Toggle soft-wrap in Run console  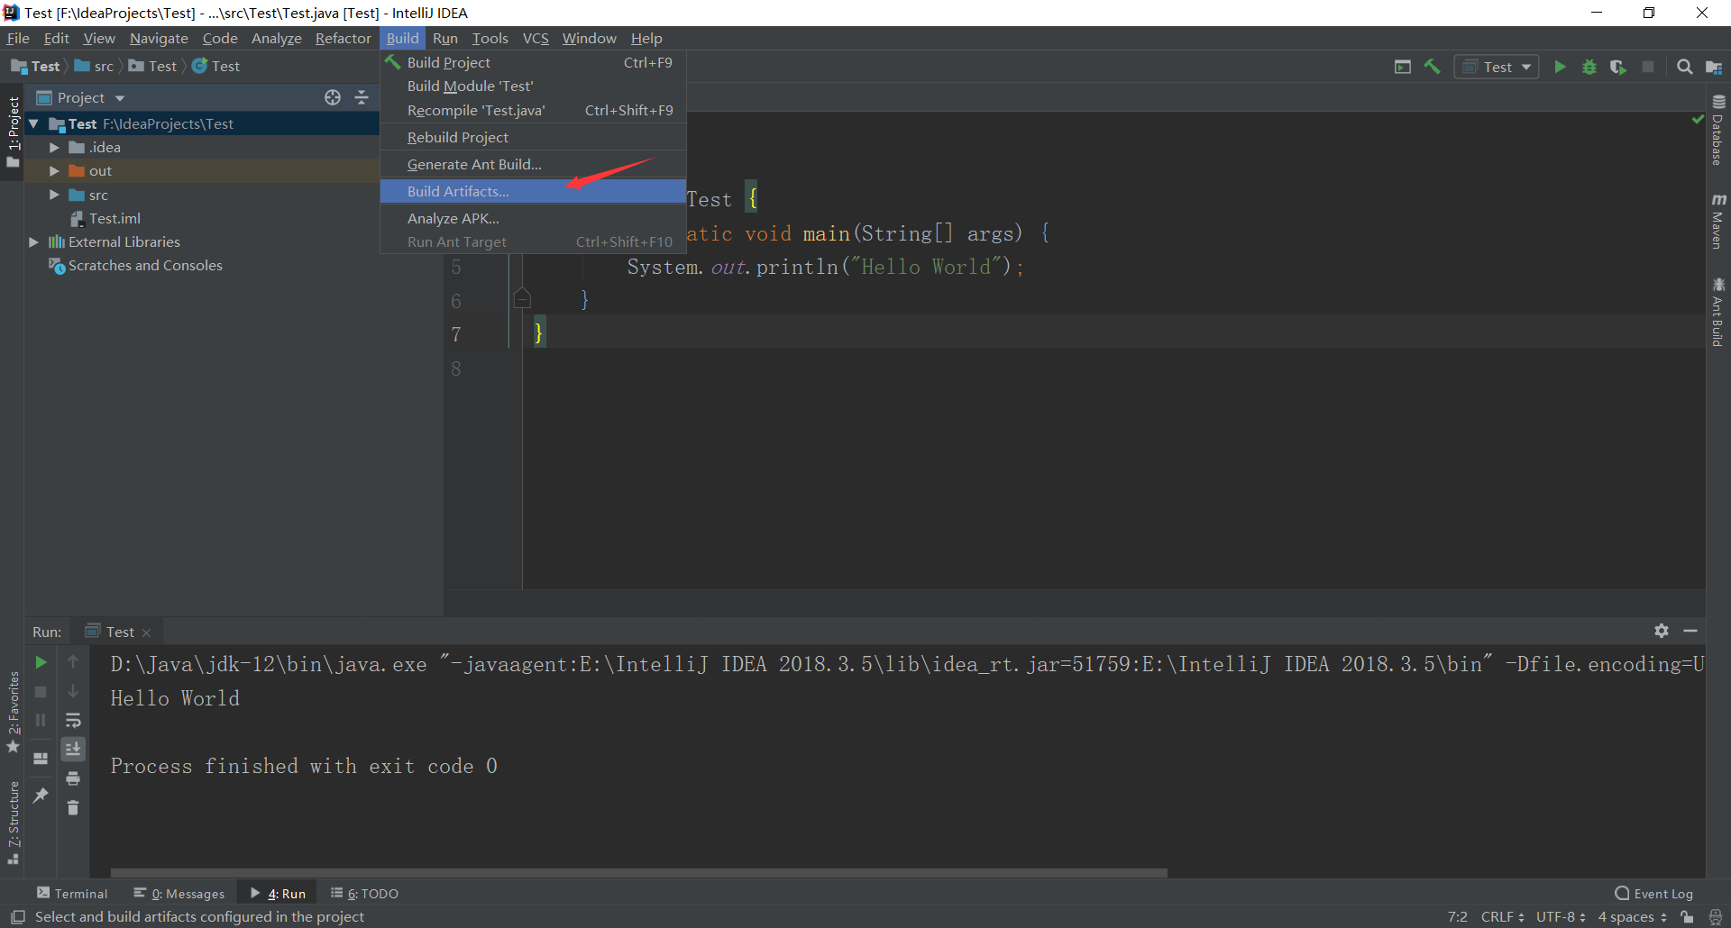click(x=73, y=720)
